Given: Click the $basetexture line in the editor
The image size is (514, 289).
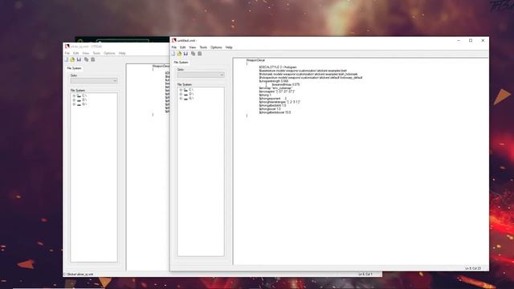Looking at the screenshot, I should (x=303, y=71).
